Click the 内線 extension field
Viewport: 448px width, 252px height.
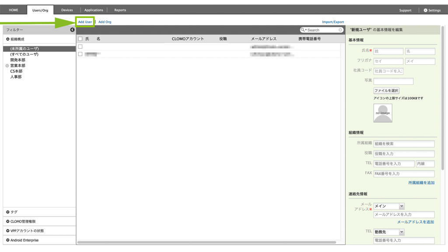pyautogui.click(x=425, y=164)
